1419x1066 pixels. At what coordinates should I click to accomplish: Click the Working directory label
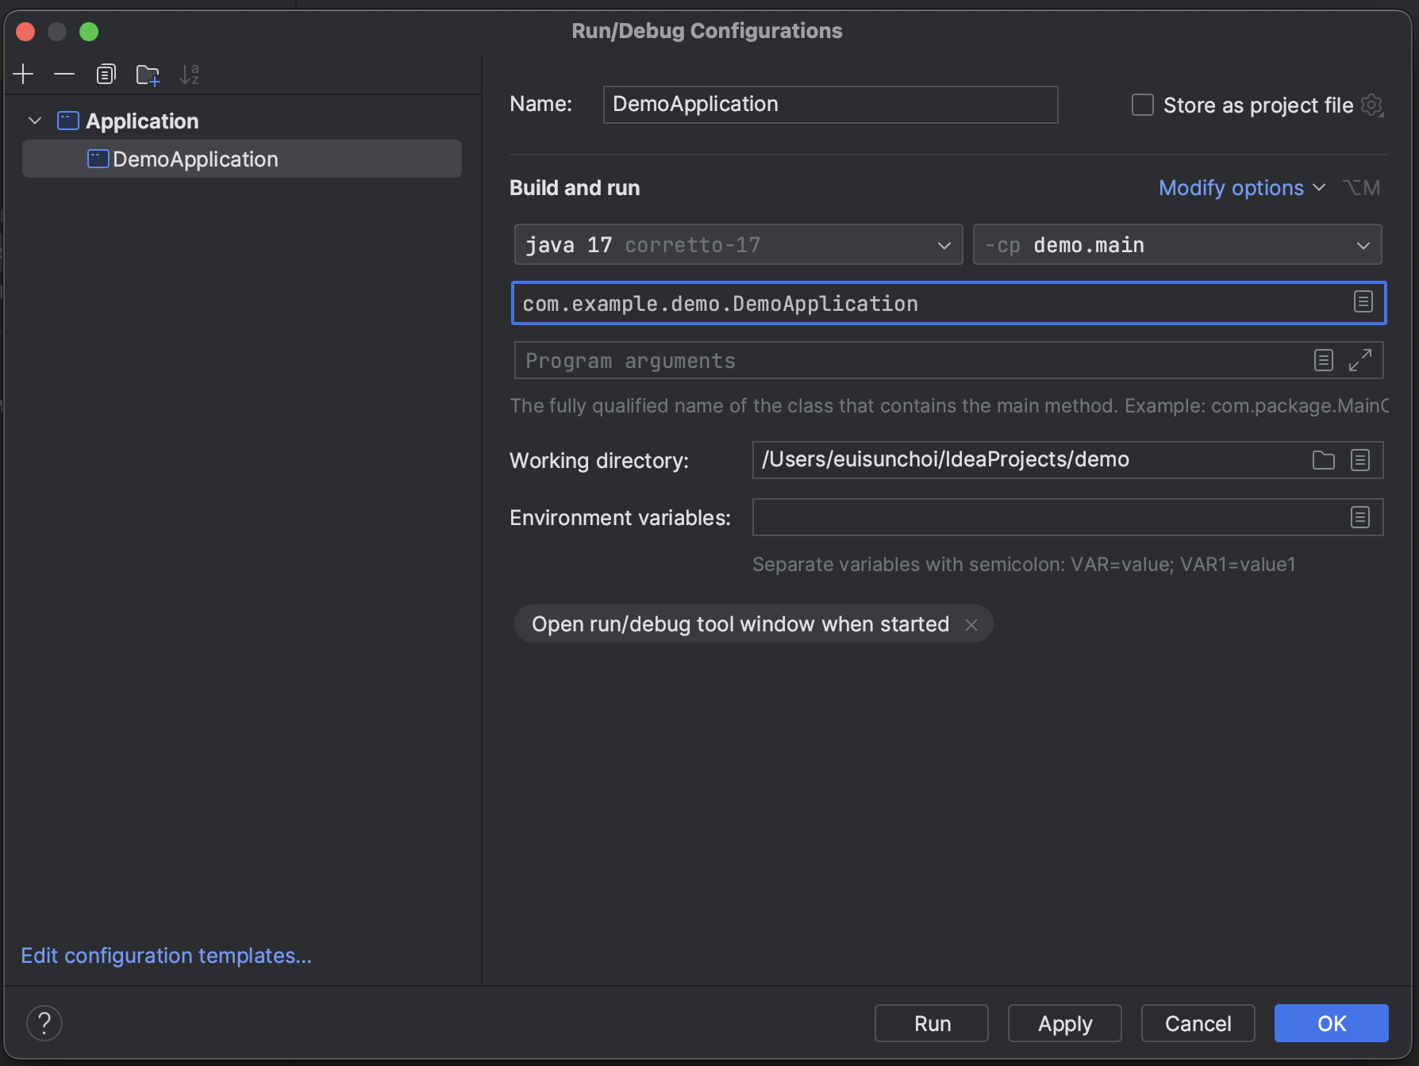[599, 461]
